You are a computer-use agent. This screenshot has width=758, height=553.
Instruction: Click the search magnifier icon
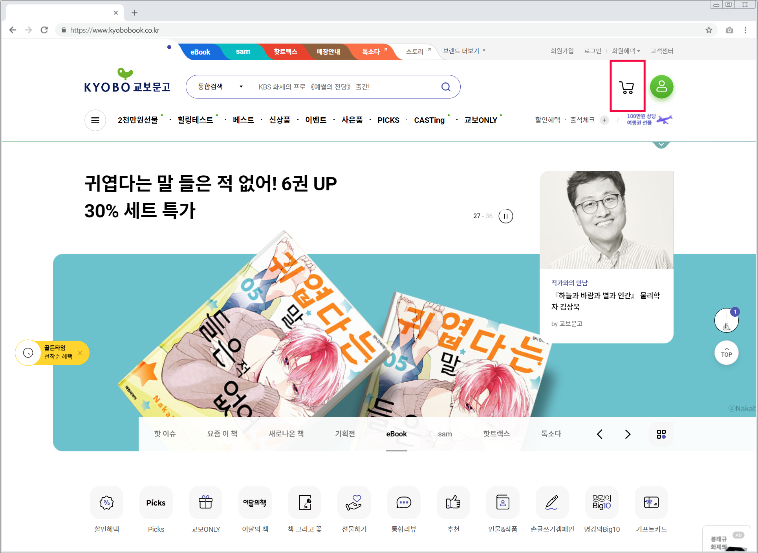(x=446, y=87)
